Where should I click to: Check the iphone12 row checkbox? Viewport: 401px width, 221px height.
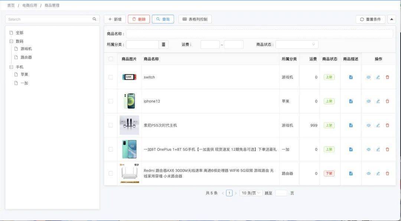(111, 101)
